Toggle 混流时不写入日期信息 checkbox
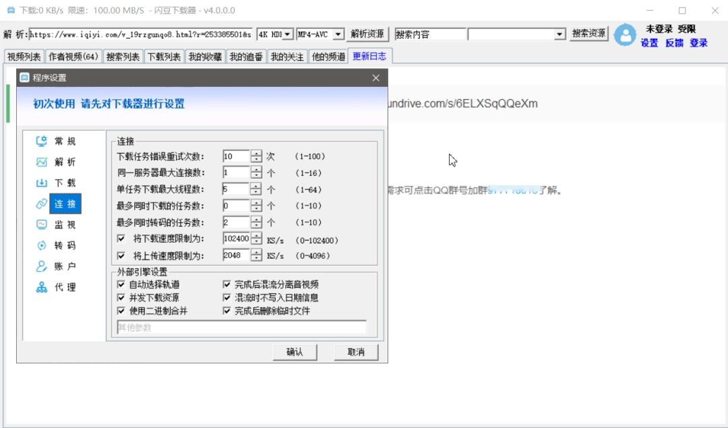Screen dimensions: 728x428 pos(226,297)
